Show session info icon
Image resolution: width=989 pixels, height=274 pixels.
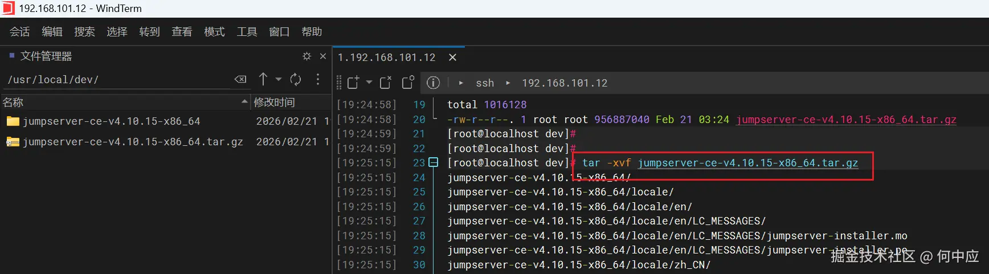(x=433, y=83)
